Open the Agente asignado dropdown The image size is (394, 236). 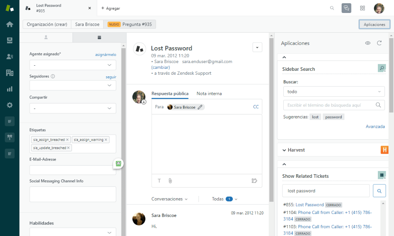[x=72, y=65]
